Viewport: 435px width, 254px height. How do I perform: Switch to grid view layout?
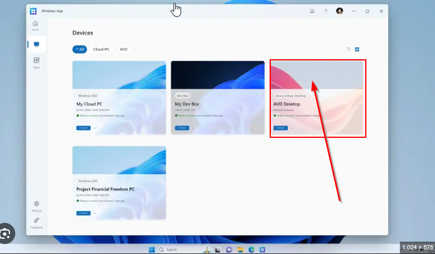tap(357, 49)
